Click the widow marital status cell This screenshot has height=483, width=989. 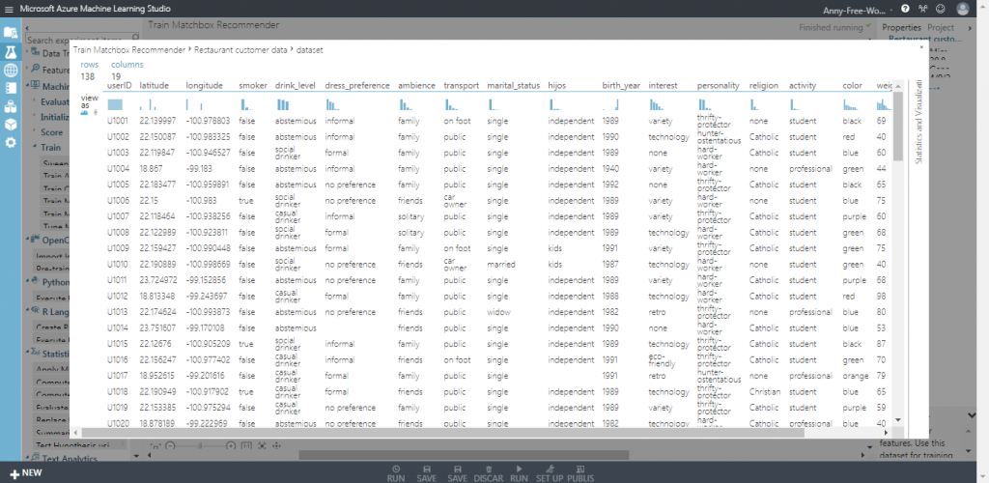pyautogui.click(x=497, y=312)
